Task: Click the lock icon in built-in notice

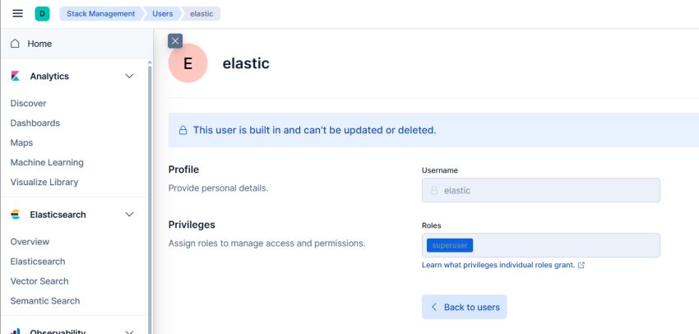Action: pos(183,130)
